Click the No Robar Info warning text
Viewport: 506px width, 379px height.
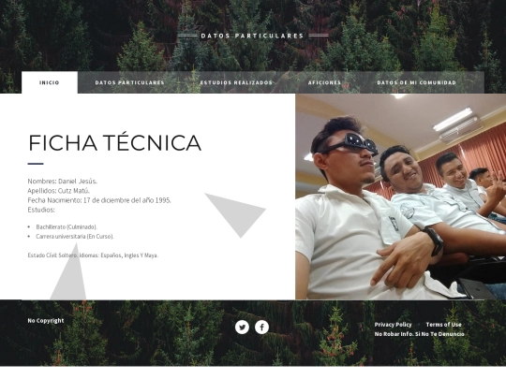click(419, 334)
